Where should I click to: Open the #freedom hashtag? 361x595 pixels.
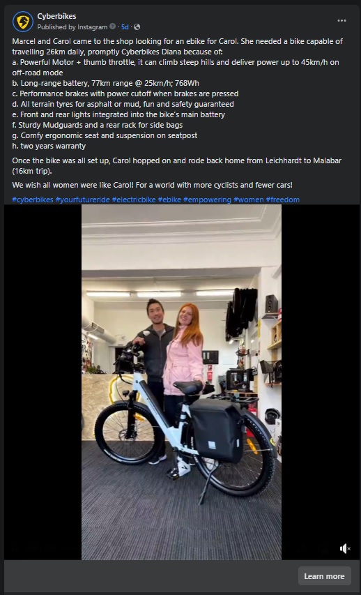[282, 199]
